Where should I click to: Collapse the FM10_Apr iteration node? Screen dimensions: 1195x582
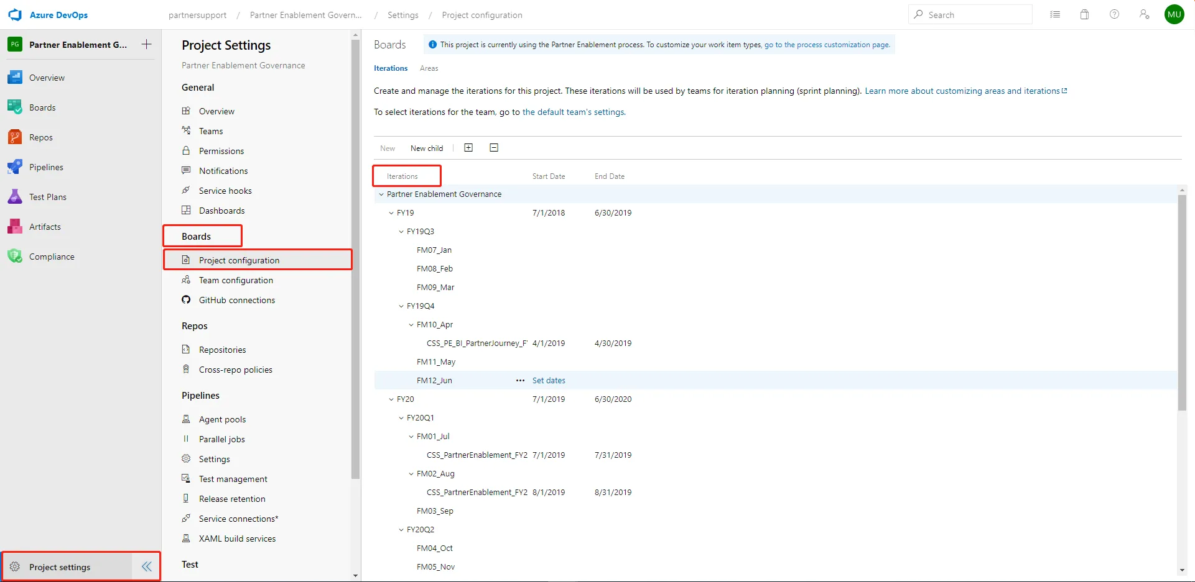point(411,325)
